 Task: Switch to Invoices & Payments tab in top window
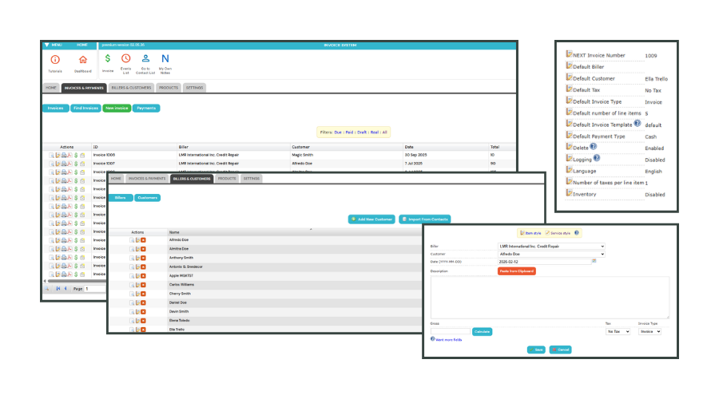coord(84,88)
